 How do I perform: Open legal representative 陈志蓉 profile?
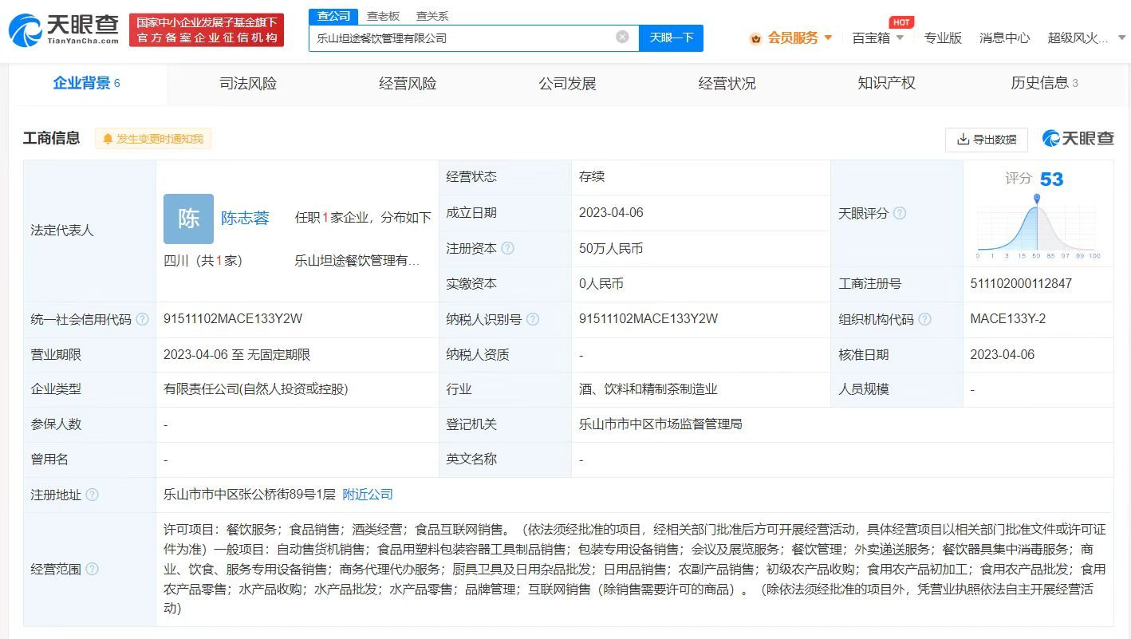[x=244, y=218]
